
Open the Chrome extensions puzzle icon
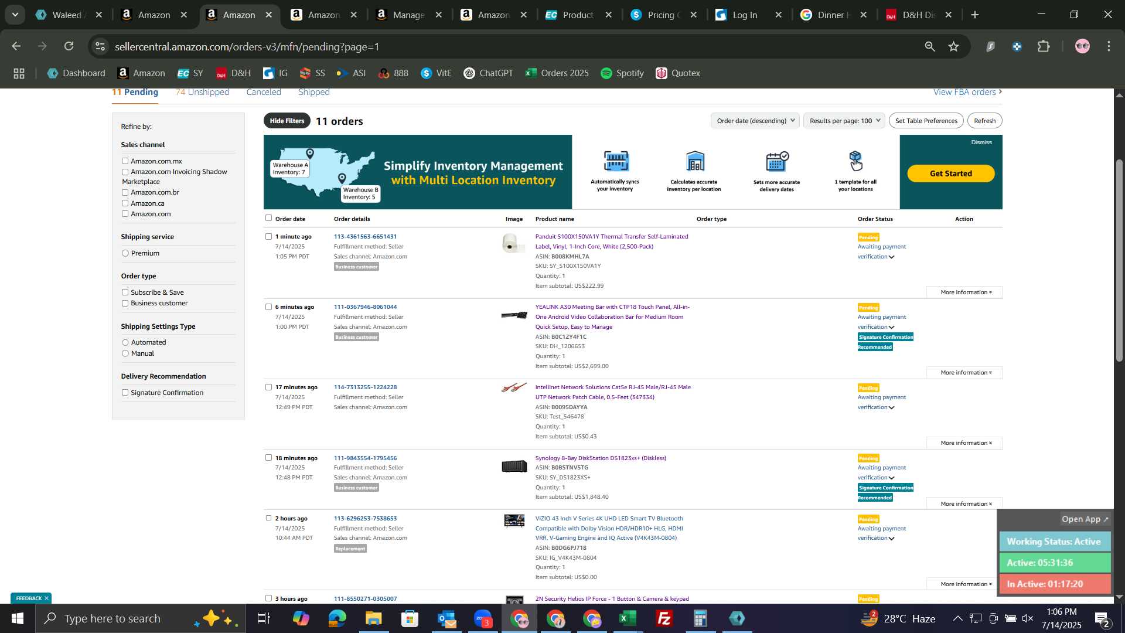[x=1044, y=46]
